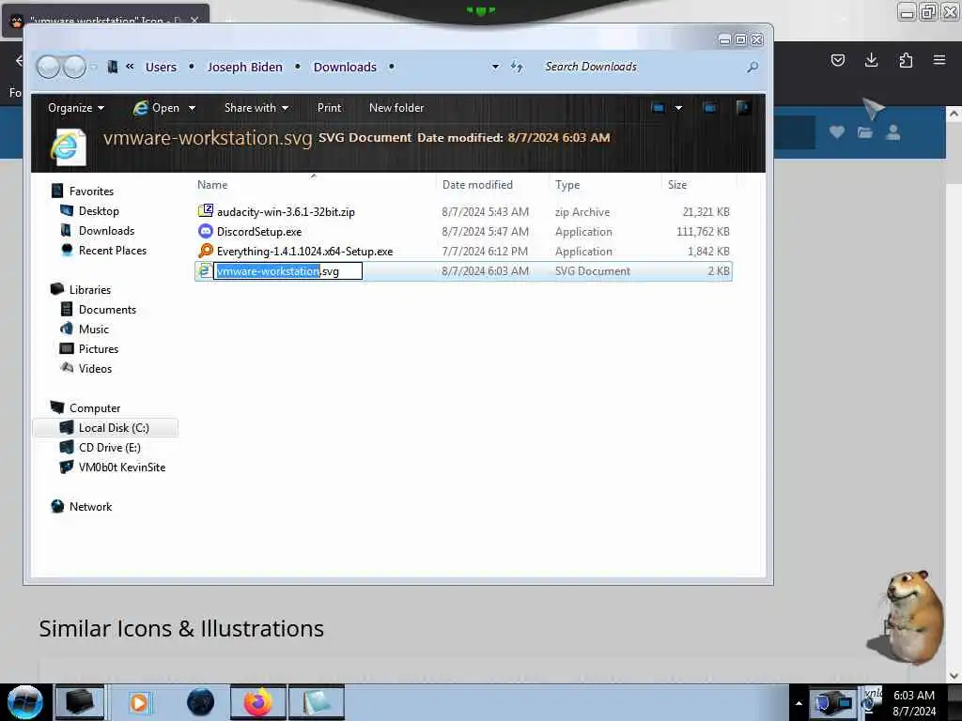Sort by the Name column header

(x=212, y=185)
